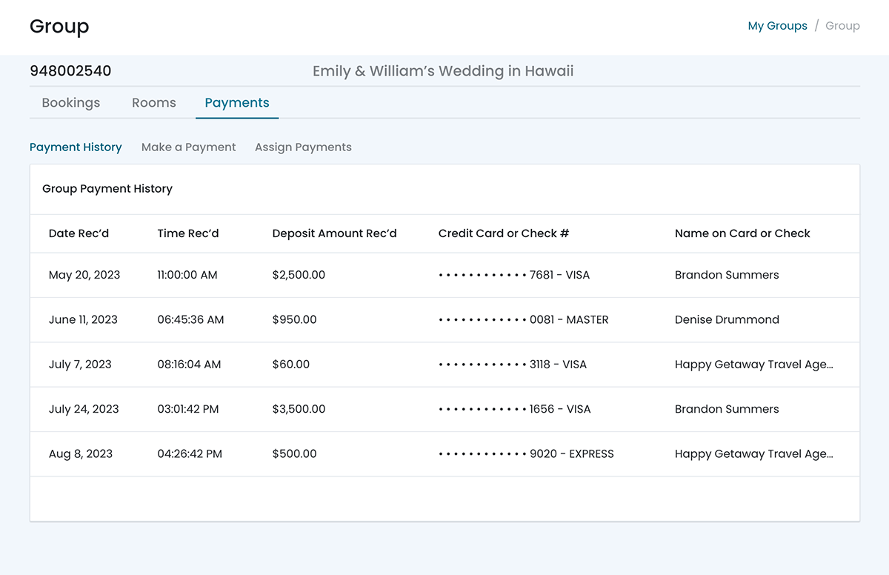The image size is (889, 575).
Task: Select the Payments tab
Action: [237, 103]
